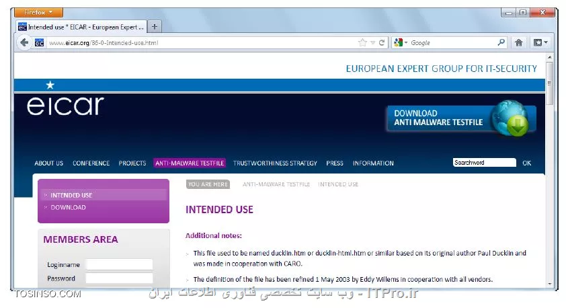
Task: Open INFORMATION menu item
Action: point(373,163)
